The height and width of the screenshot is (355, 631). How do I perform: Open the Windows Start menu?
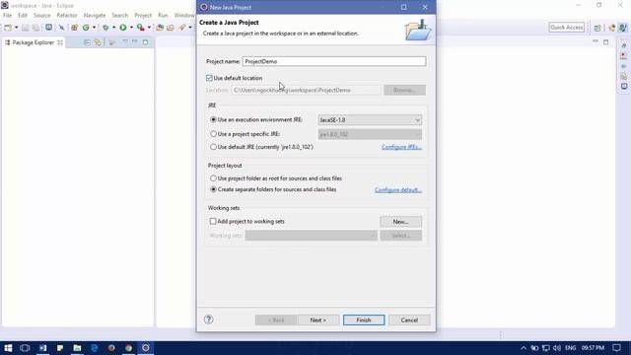8,348
